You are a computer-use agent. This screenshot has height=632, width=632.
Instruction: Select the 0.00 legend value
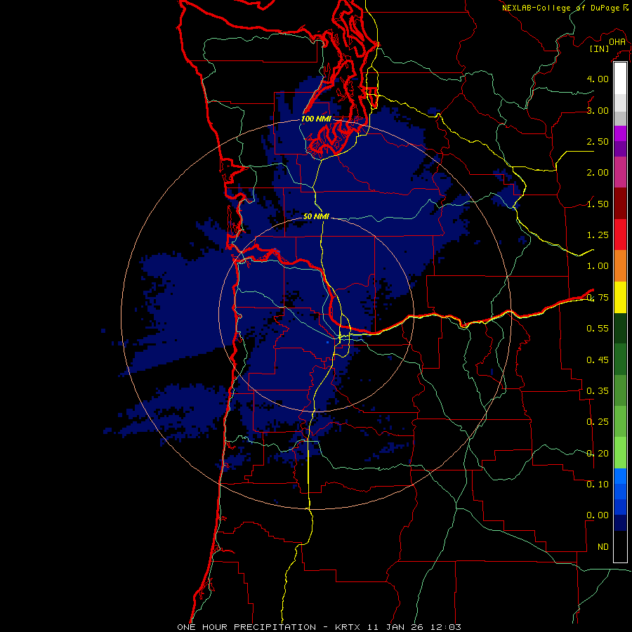(x=598, y=515)
